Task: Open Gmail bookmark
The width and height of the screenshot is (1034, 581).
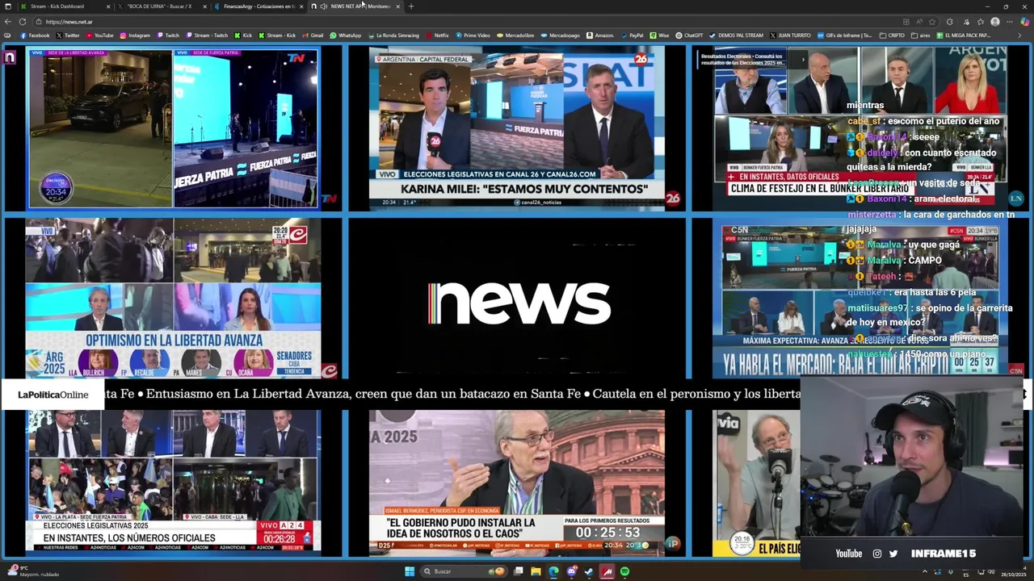Action: tap(313, 36)
